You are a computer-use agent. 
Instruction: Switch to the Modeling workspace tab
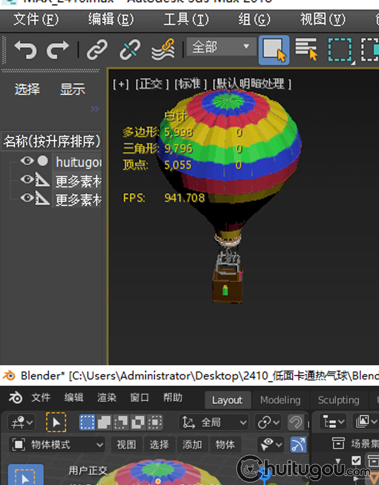(280, 400)
